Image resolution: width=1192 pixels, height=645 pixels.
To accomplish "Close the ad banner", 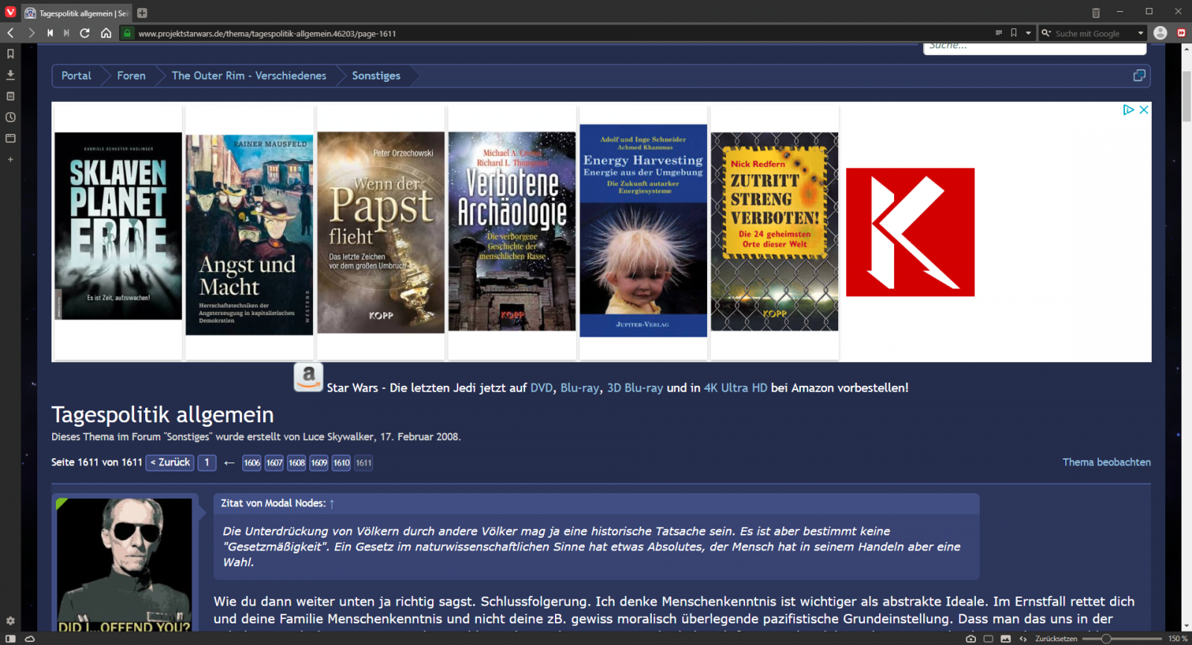I will [1144, 109].
